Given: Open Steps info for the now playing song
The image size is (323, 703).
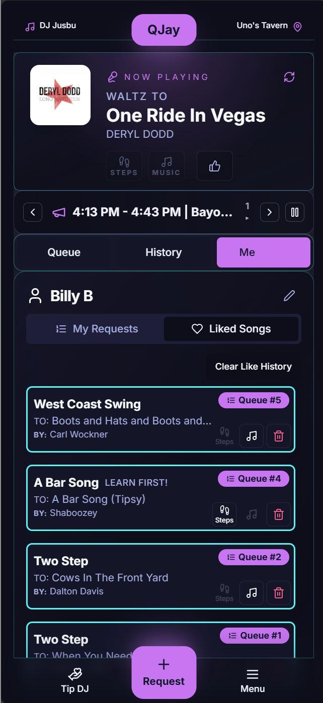Looking at the screenshot, I should (124, 166).
